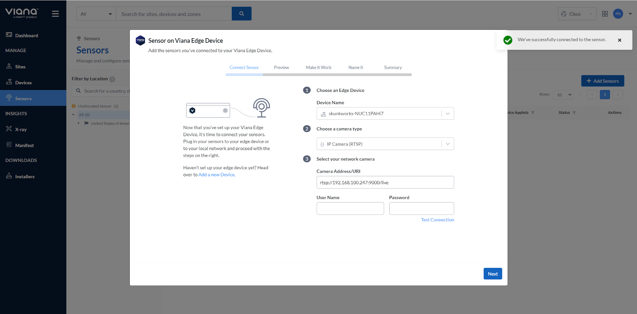This screenshot has height=314, width=637.
Task: Open the X-ray insights page
Action: coord(21,129)
